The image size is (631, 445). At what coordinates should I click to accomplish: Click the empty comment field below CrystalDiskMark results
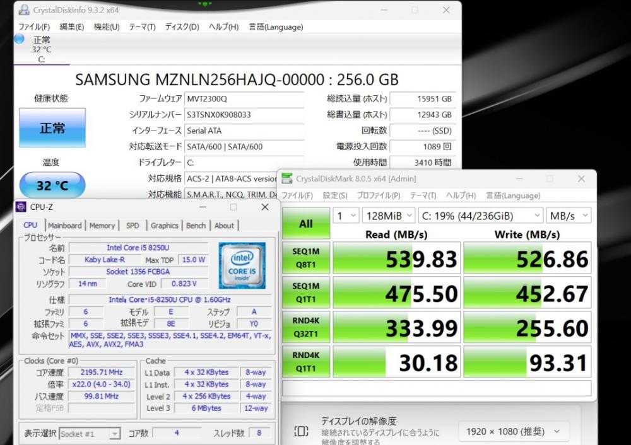[x=437, y=388]
